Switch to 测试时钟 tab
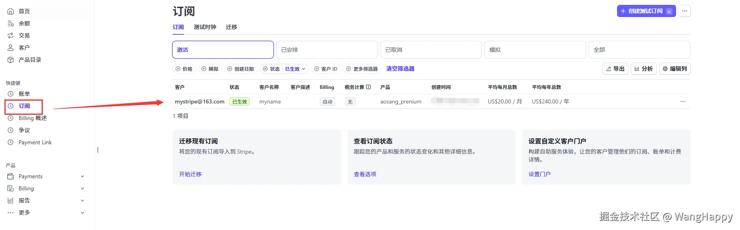 205,27
